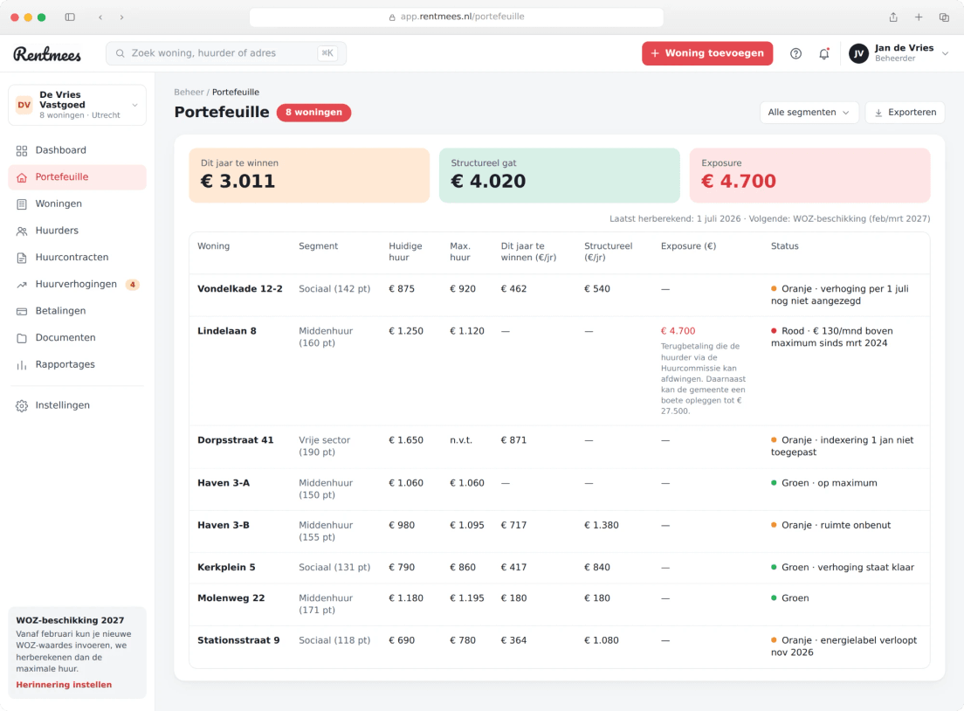
Task: Open notifications bell icon
Action: (x=823, y=53)
